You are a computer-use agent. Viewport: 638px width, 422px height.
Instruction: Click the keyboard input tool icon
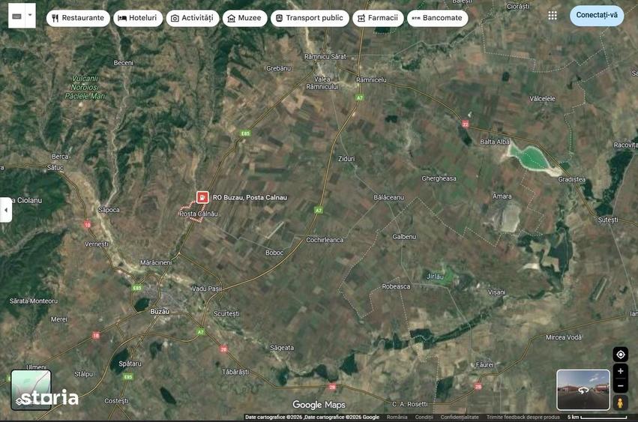pyautogui.click(x=16, y=16)
